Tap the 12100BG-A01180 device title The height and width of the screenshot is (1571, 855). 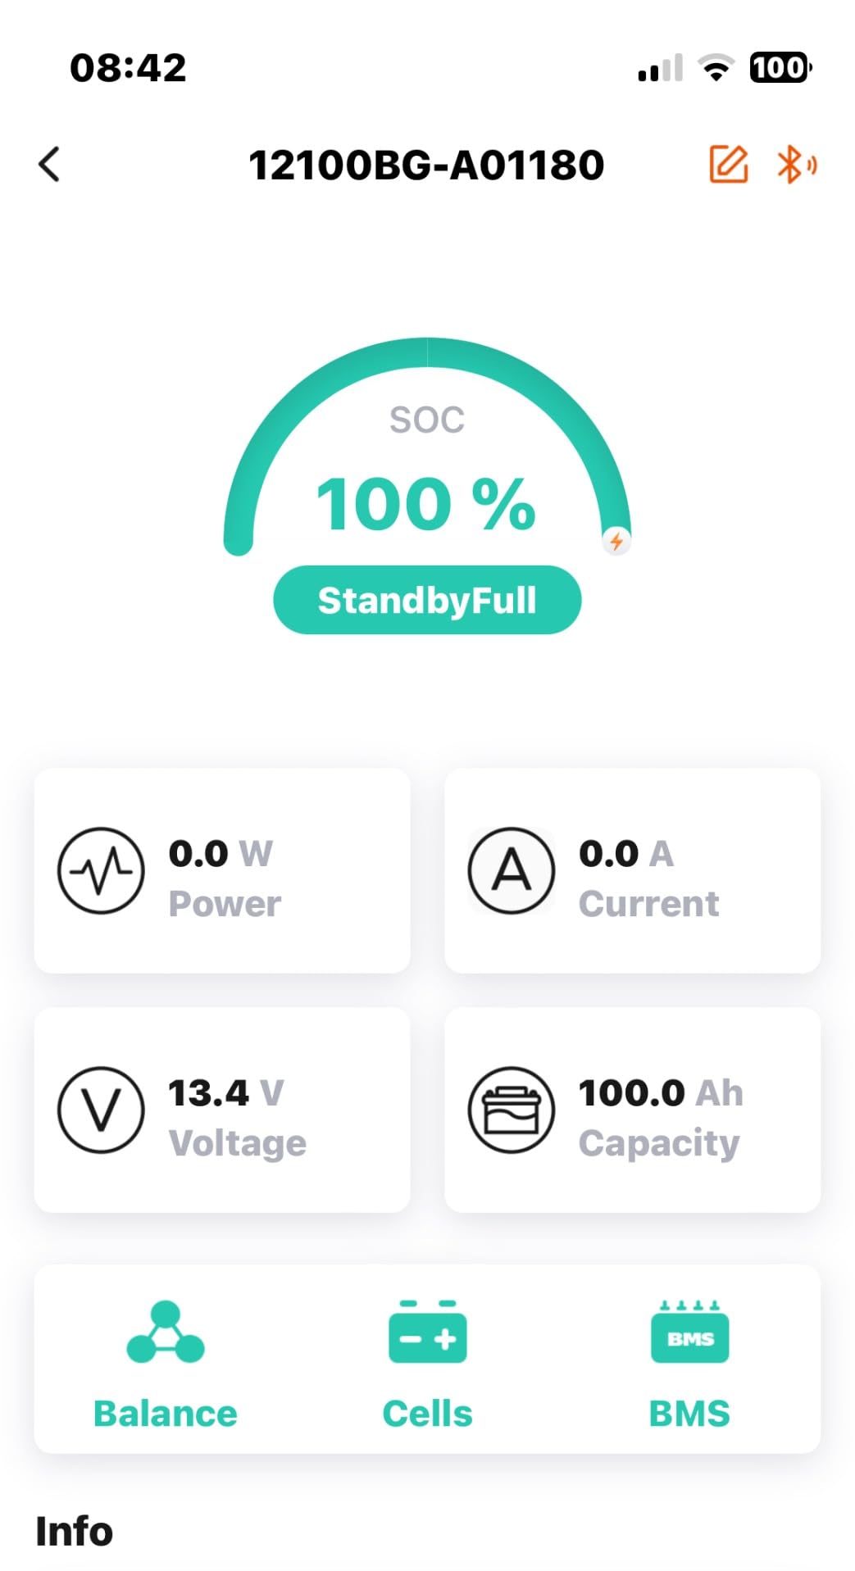pos(426,165)
